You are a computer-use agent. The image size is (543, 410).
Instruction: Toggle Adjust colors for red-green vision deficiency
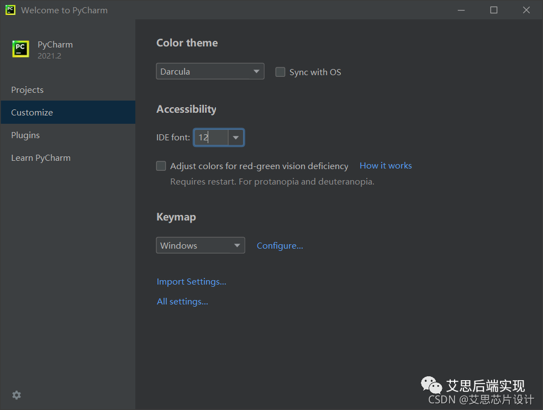point(161,166)
